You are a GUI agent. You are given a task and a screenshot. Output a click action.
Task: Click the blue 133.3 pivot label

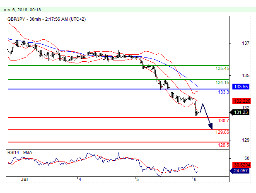click(224, 92)
